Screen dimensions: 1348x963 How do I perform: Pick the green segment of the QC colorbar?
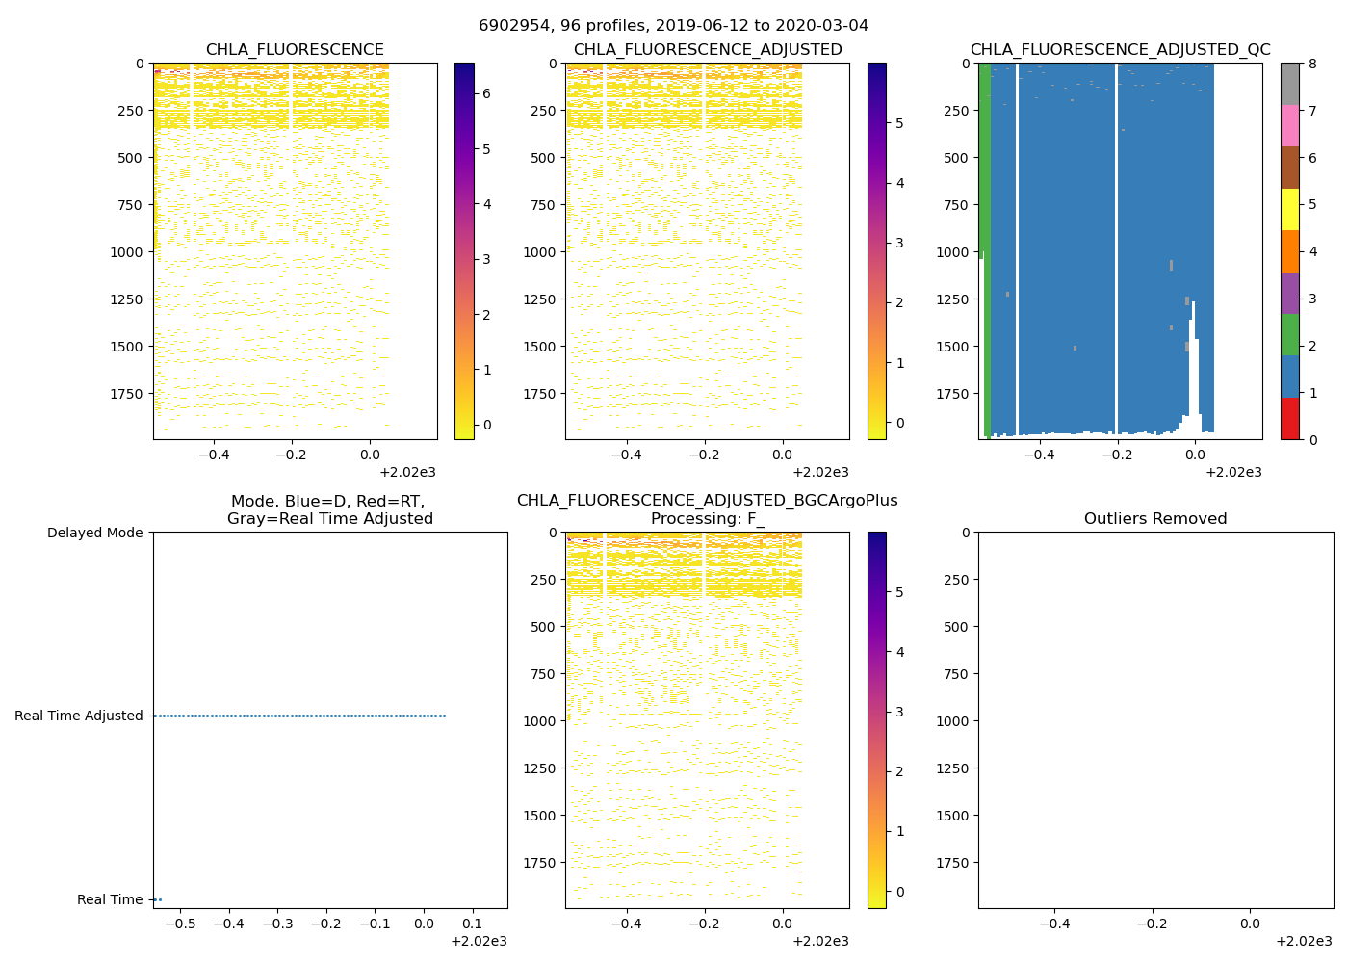[x=1289, y=334]
